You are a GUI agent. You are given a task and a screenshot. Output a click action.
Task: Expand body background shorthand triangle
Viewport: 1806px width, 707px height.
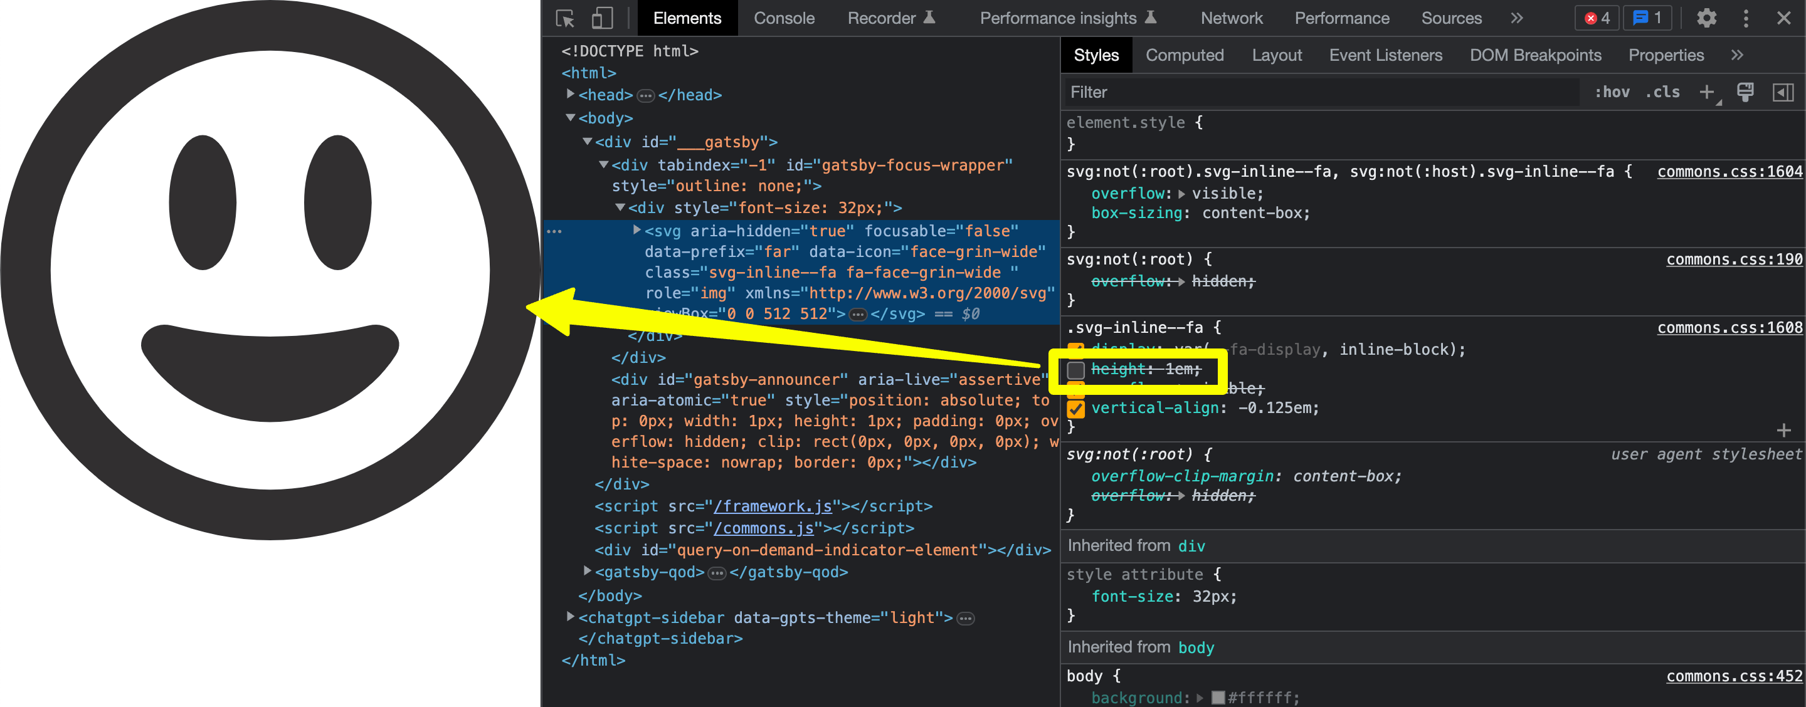click(1200, 698)
